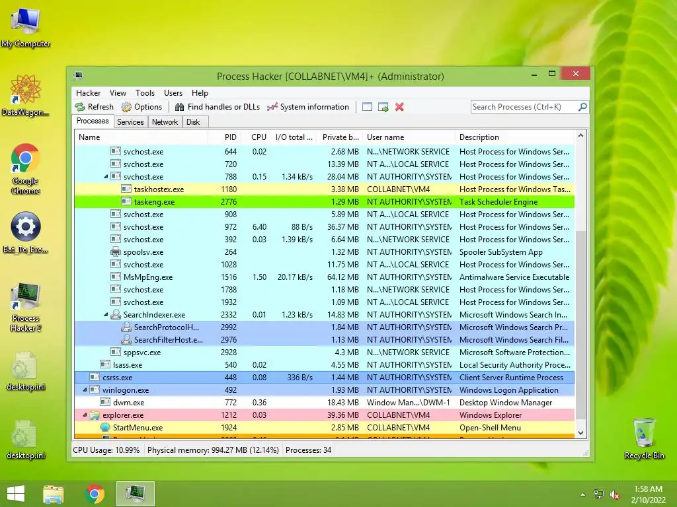Click the process list scroll up arrow
The image size is (677, 507).
coord(580,136)
